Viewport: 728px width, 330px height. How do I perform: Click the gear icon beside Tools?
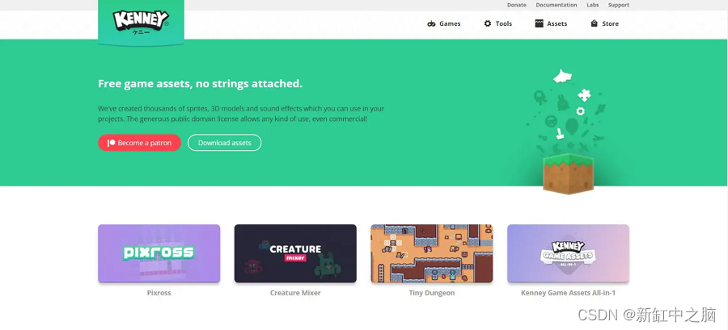(x=488, y=23)
